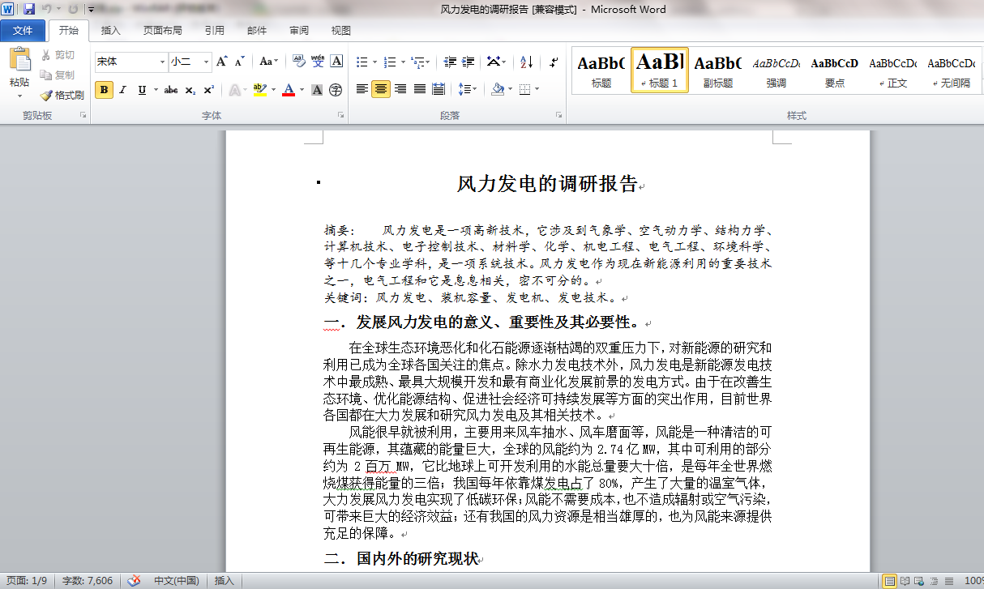Increase paragraph indent
This screenshot has height=589, width=984.
468,62
